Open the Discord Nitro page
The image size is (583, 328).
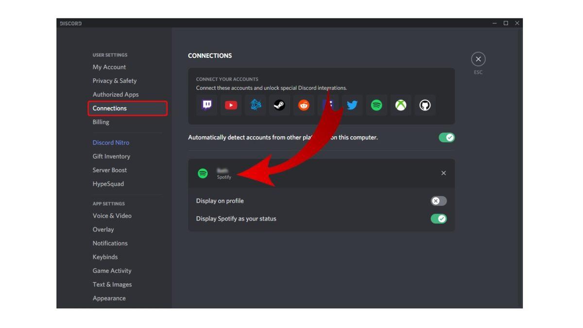[110, 142]
